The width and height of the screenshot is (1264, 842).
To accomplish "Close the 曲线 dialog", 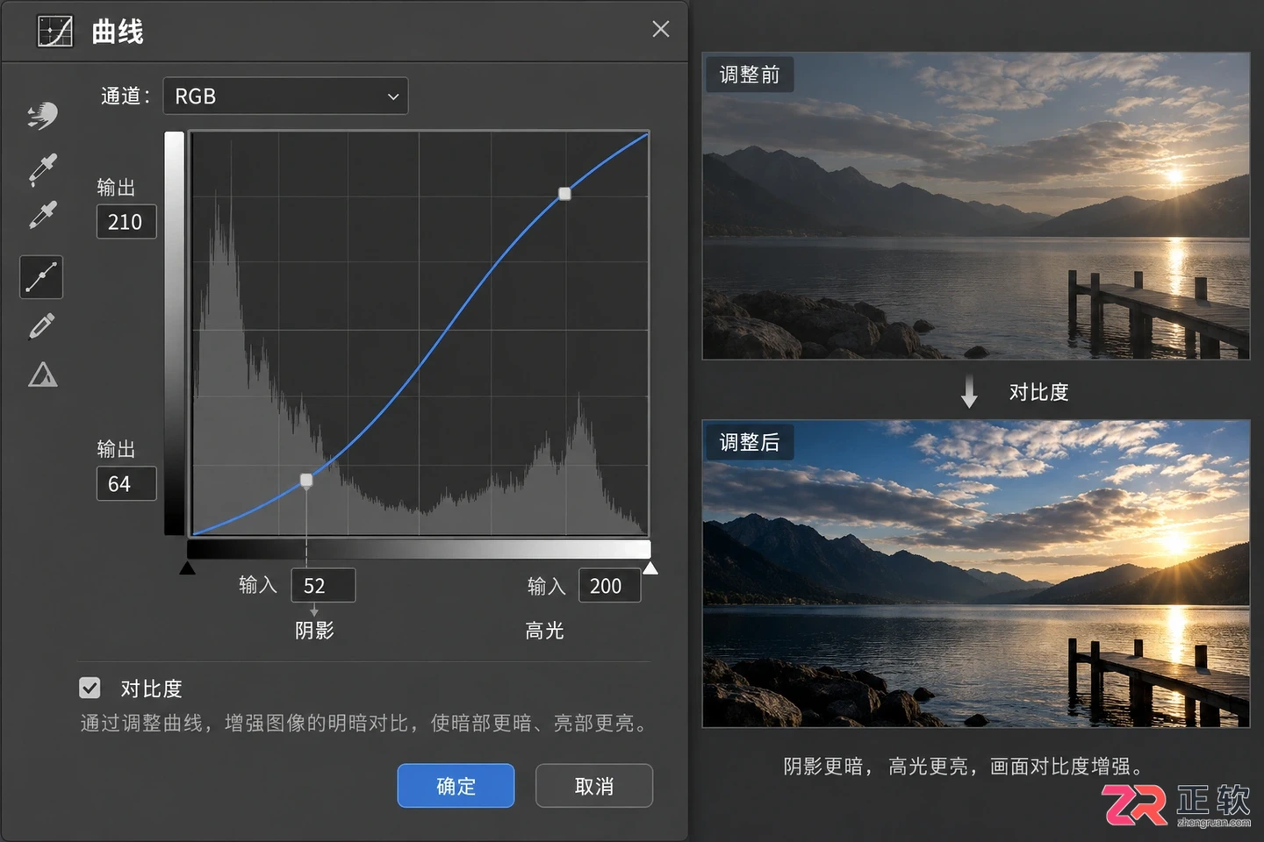I will point(661,29).
